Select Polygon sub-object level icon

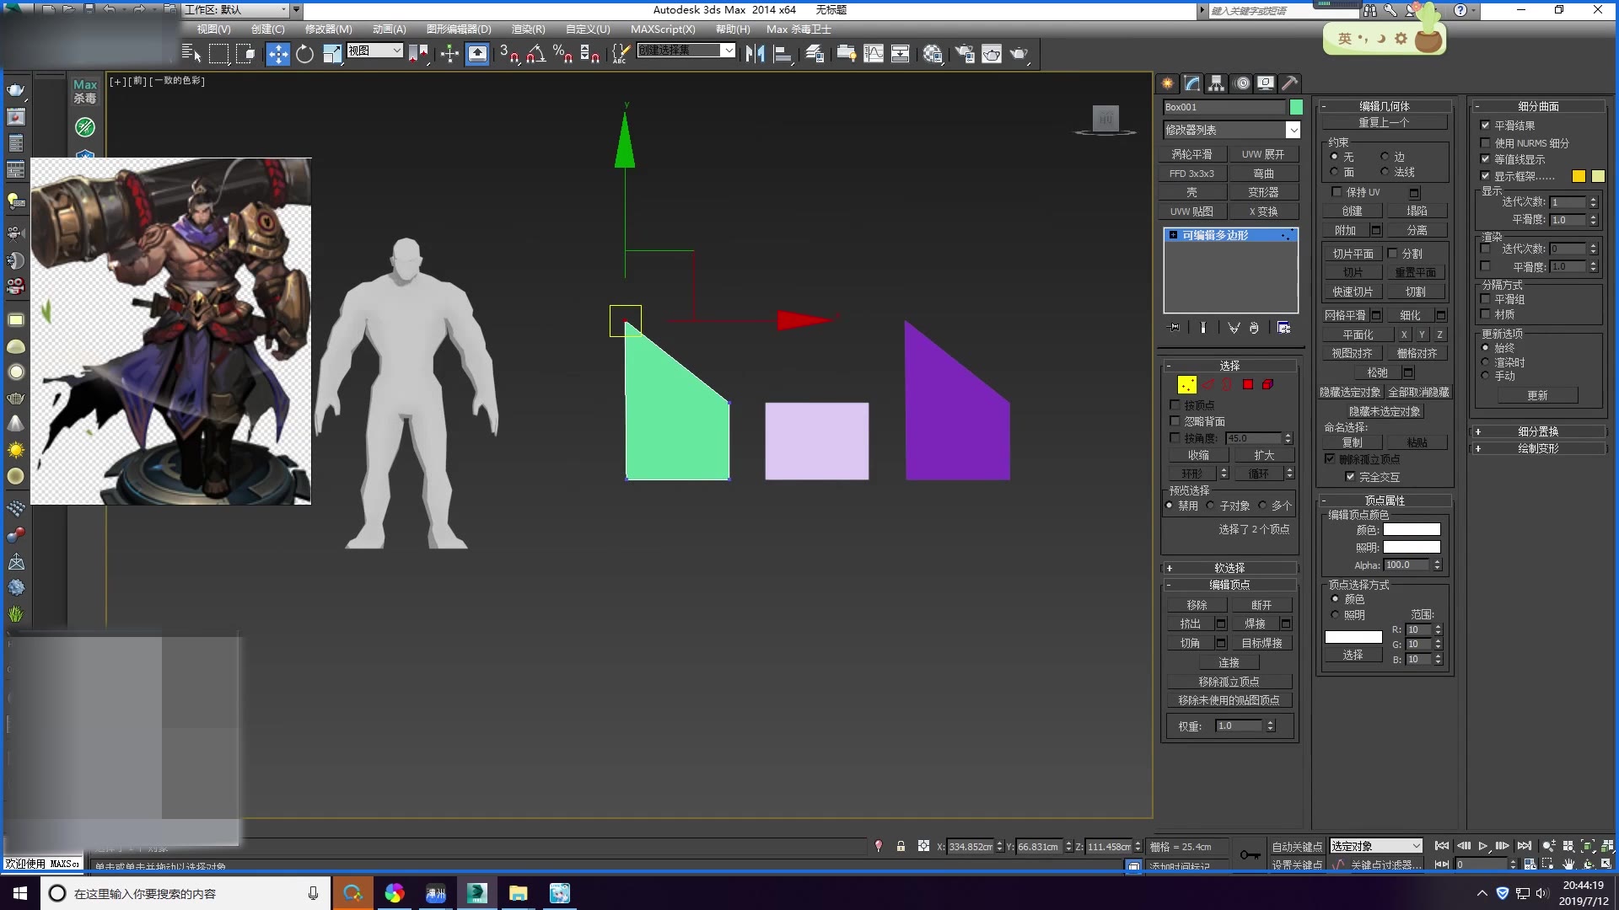tap(1248, 384)
